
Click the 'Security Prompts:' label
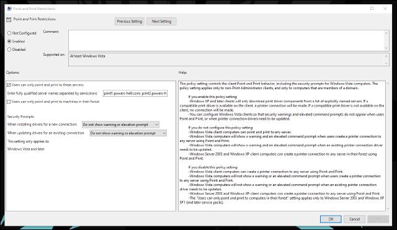pos(20,117)
